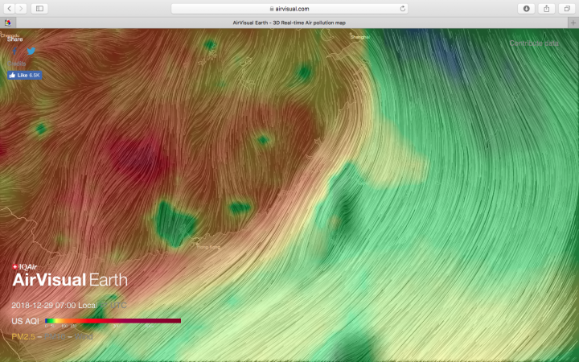Image resolution: width=579 pixels, height=362 pixels.
Task: Click the IQAir logo
Action: tap(25, 267)
